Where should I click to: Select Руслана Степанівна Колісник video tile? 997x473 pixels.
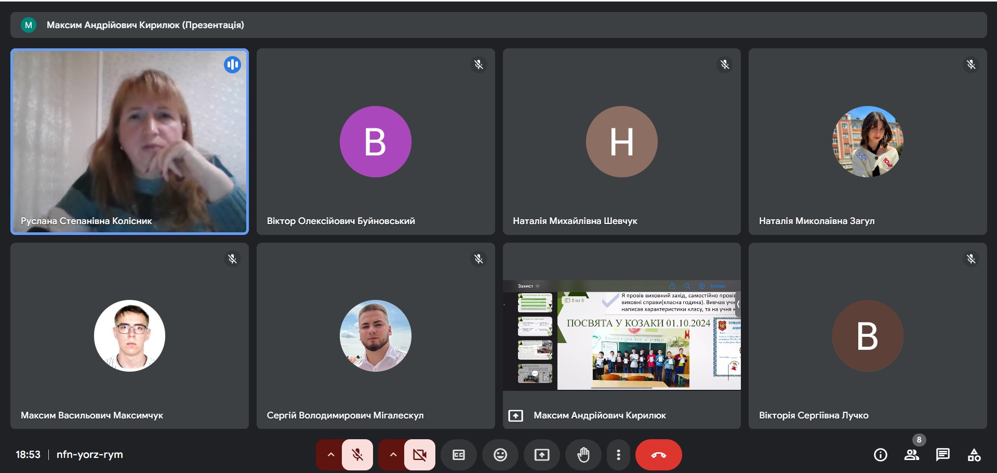coord(129,141)
